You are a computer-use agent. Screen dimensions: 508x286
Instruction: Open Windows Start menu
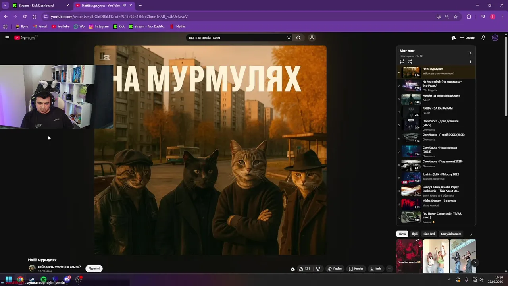tap(8, 280)
